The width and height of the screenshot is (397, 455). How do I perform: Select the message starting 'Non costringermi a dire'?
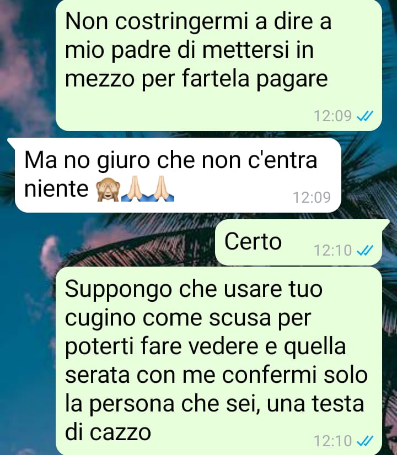pyautogui.click(x=219, y=66)
